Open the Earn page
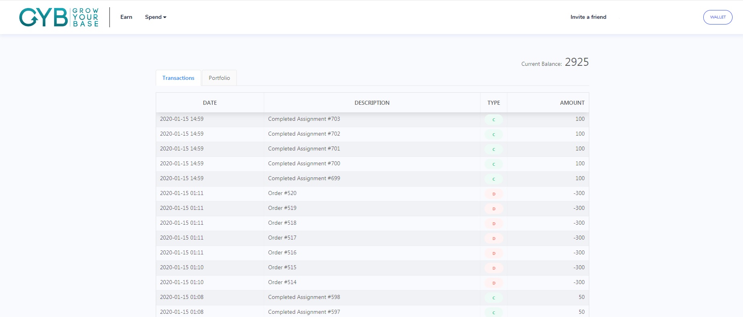Image resolution: width=743 pixels, height=317 pixels. pyautogui.click(x=126, y=17)
